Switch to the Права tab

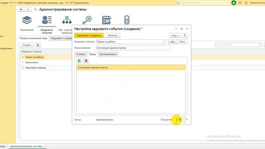click(92, 54)
